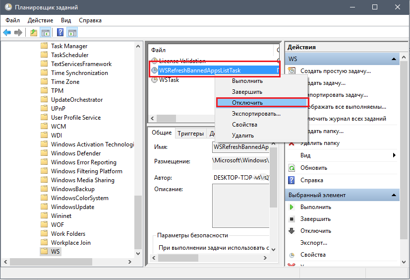Click the blue help question mark toolbar icon

pyautogui.click(x=60, y=32)
